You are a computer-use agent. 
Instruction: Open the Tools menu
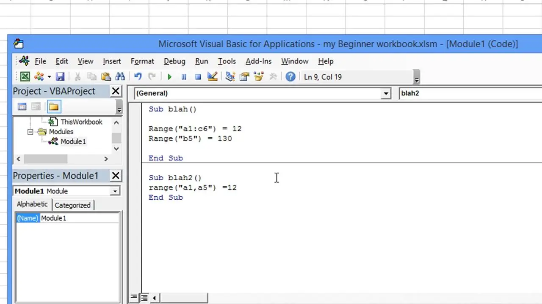pyautogui.click(x=227, y=61)
